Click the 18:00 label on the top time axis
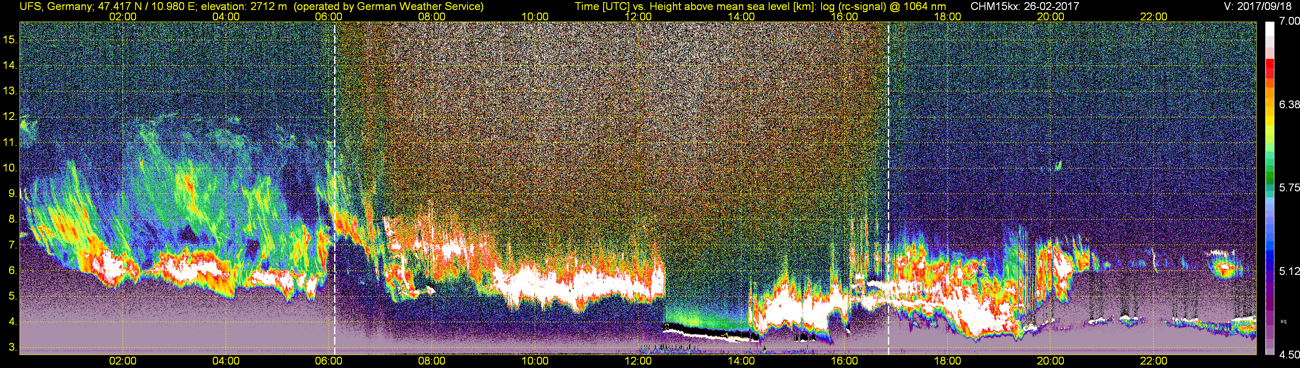 click(x=947, y=16)
